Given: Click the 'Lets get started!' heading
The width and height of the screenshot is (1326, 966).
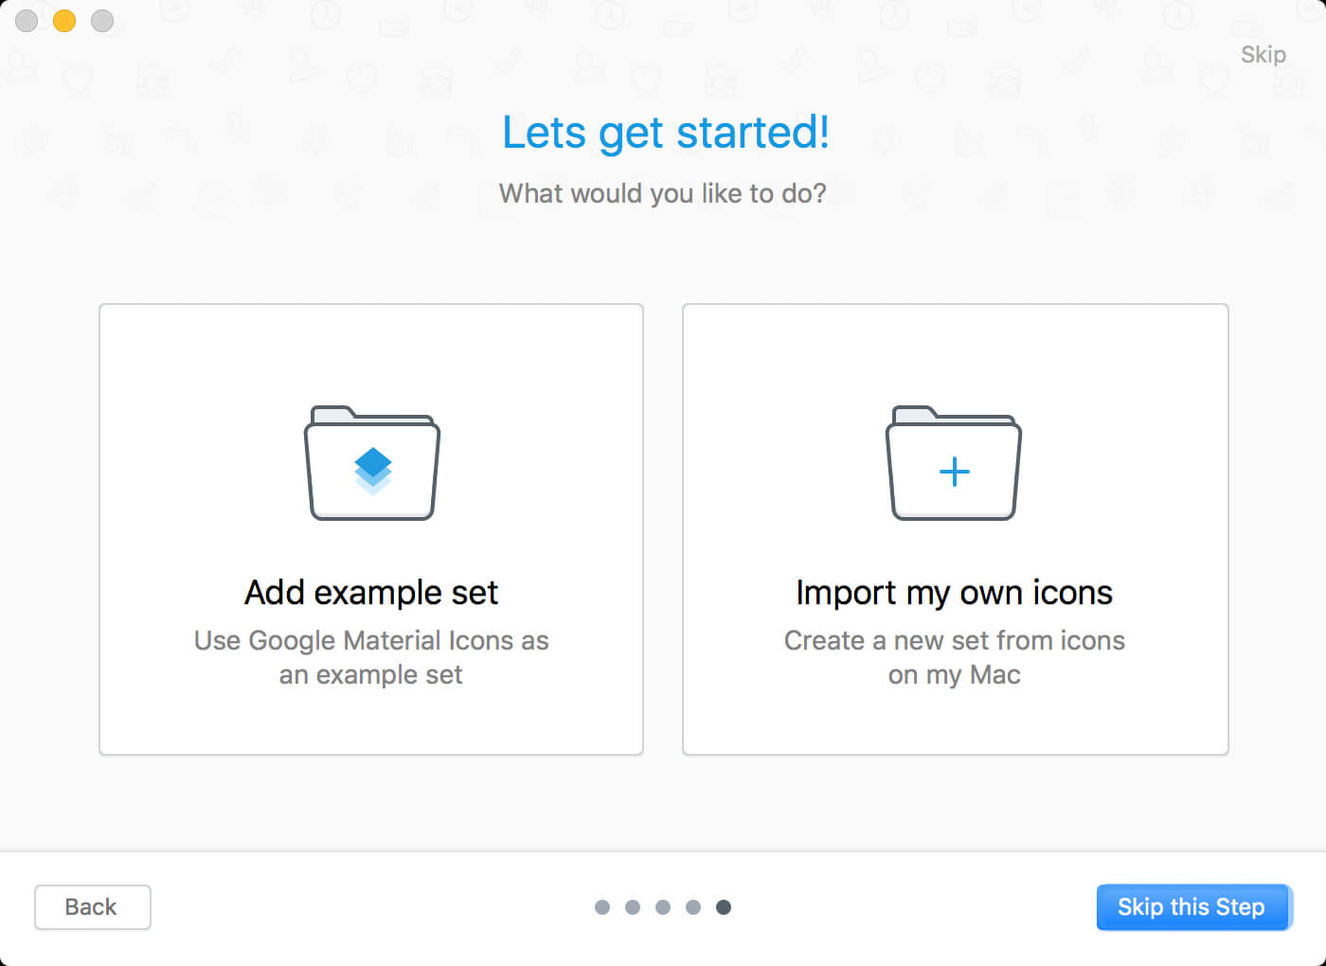Looking at the screenshot, I should (666, 133).
